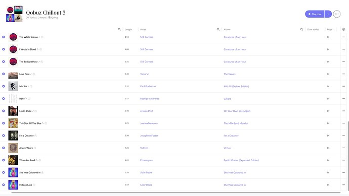Open more options for Angels' Share
This screenshot has height=196, width=349.
coord(343,148)
